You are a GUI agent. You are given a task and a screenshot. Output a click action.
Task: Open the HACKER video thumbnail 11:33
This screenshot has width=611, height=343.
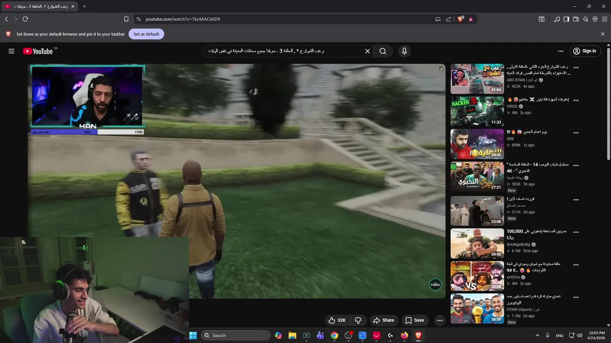[477, 111]
